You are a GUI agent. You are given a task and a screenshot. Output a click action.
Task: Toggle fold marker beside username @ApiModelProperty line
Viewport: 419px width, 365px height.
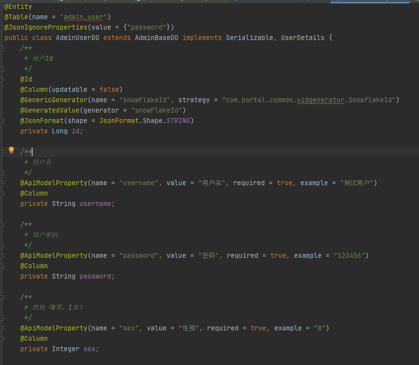point(2,183)
